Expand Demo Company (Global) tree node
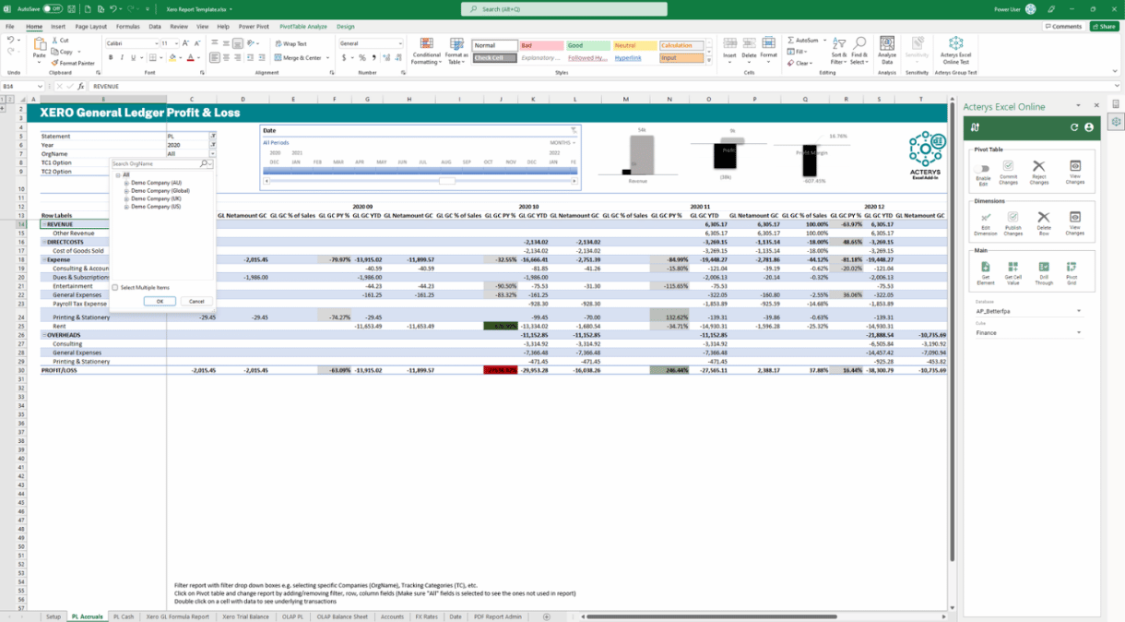This screenshot has height=622, width=1125. (126, 191)
